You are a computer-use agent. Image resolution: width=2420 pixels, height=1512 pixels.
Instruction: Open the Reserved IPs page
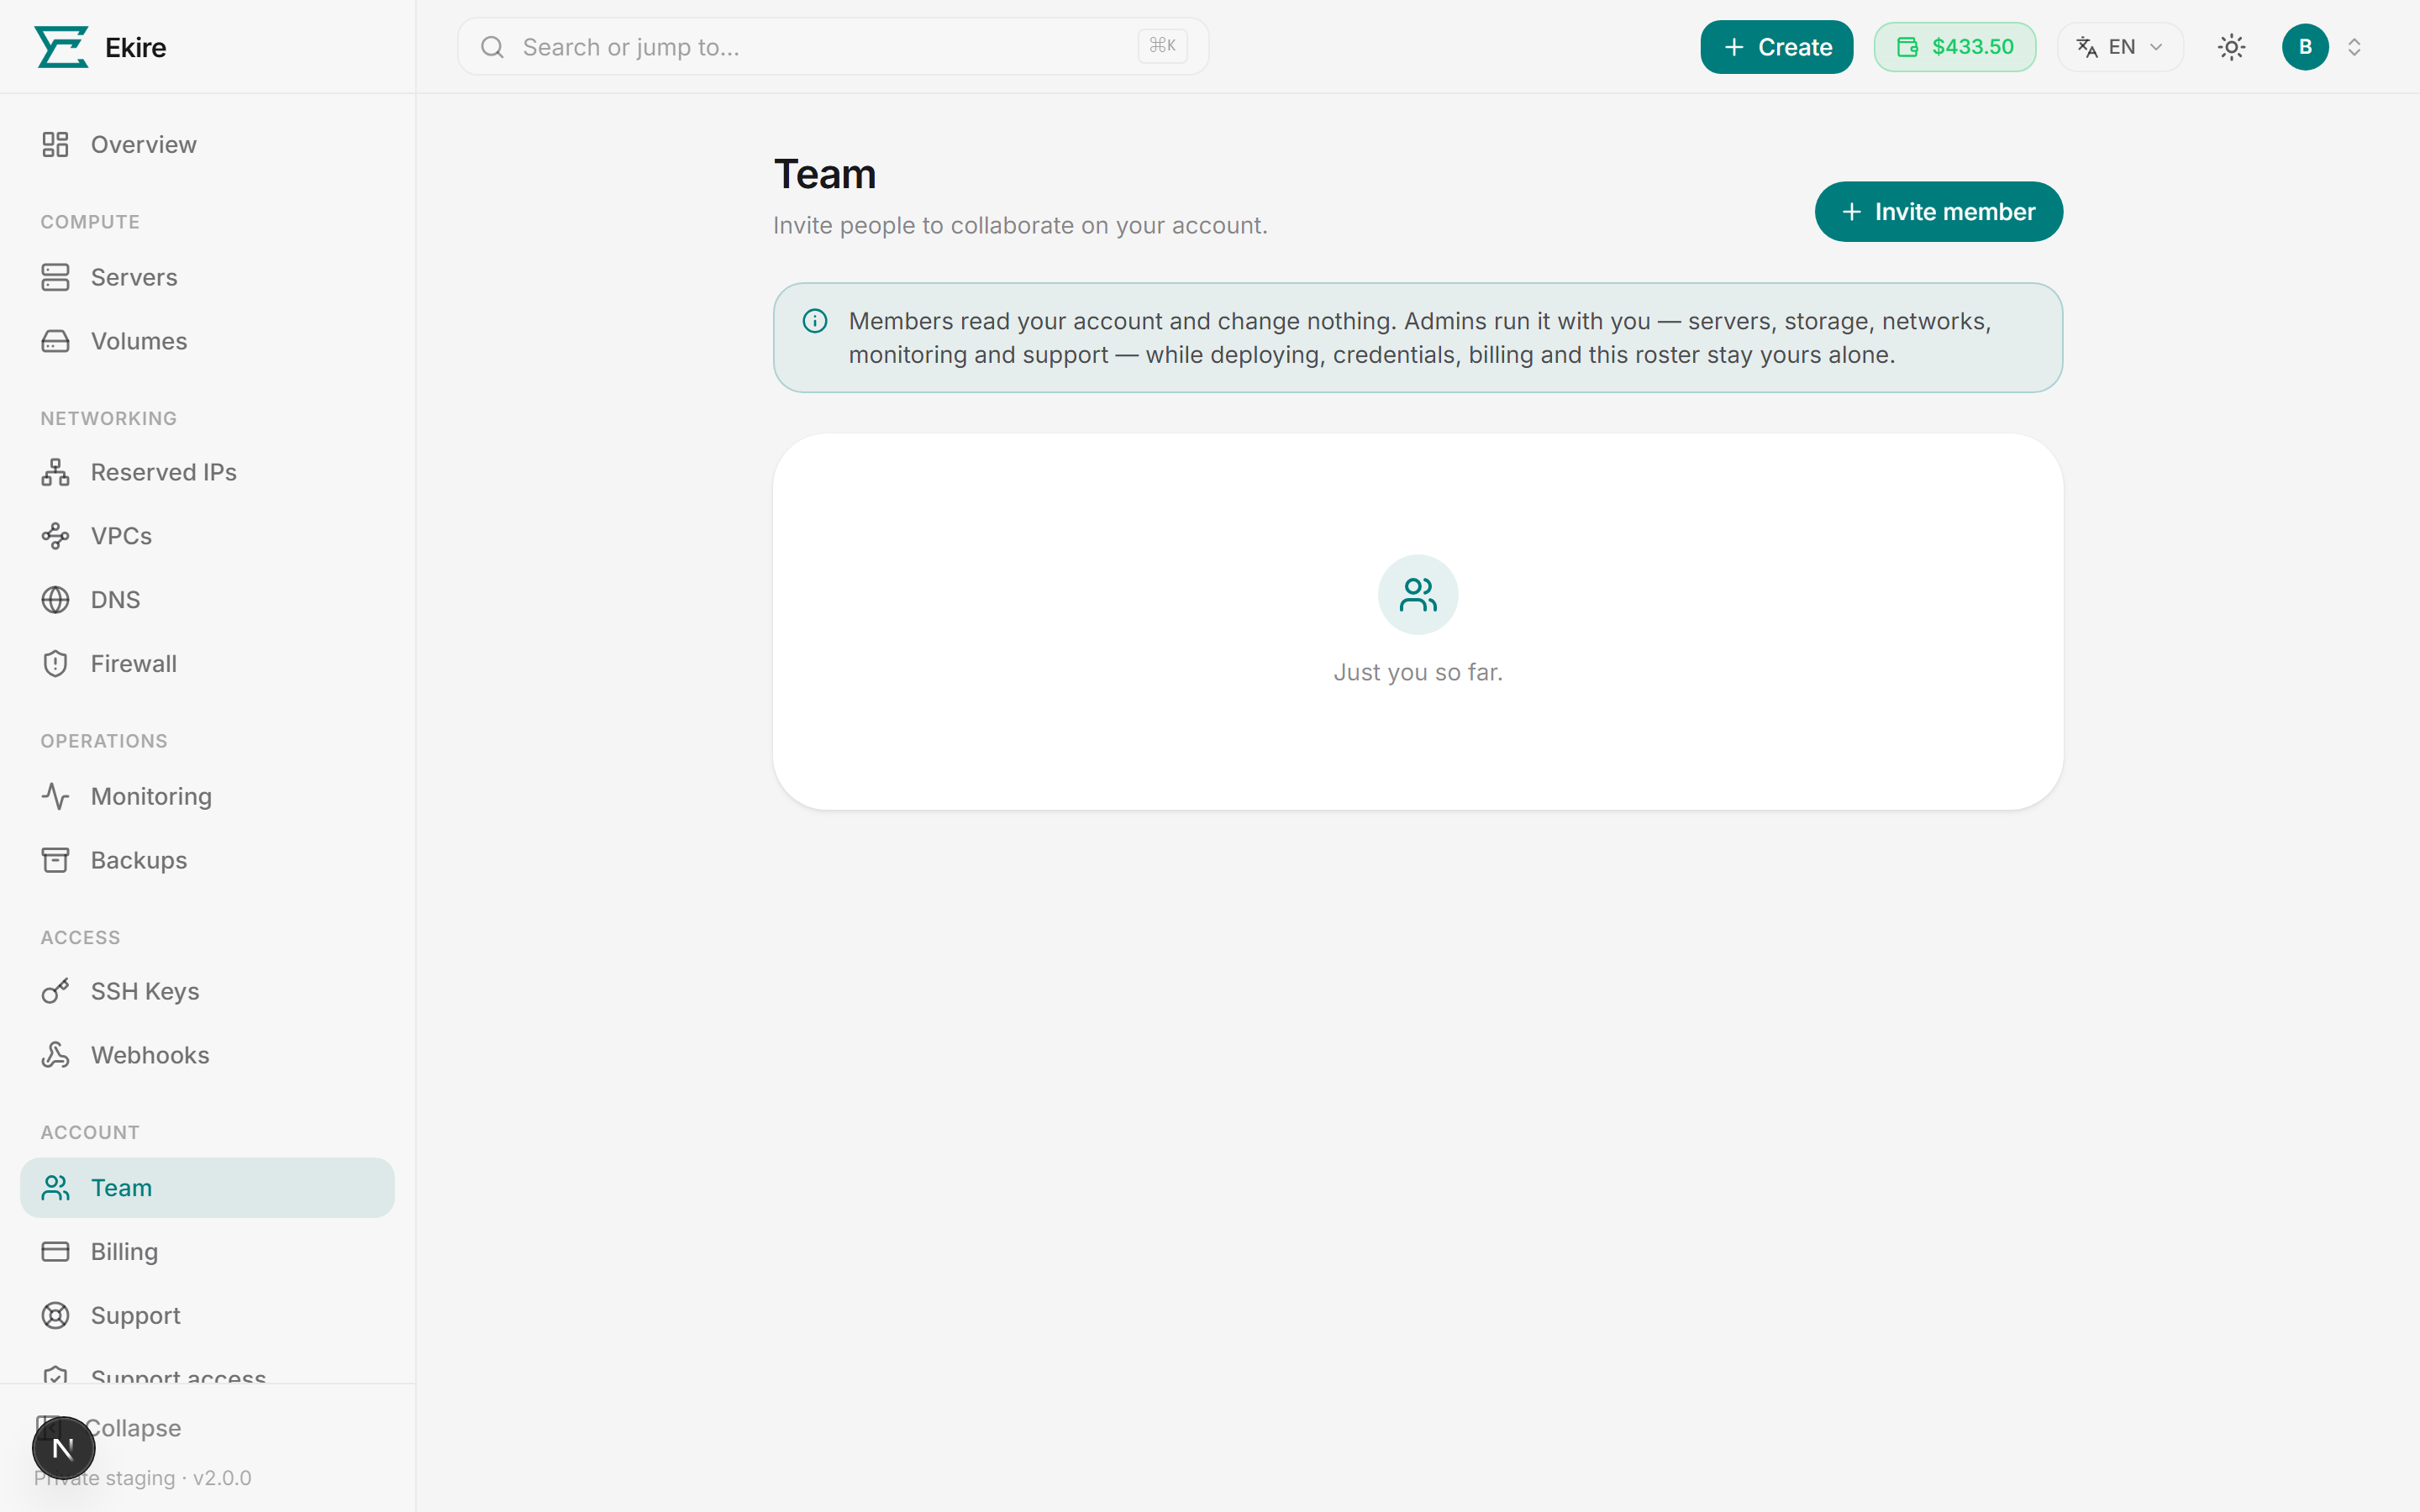(207, 472)
